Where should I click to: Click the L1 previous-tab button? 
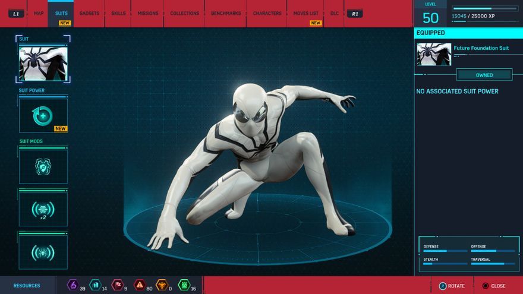[16, 14]
